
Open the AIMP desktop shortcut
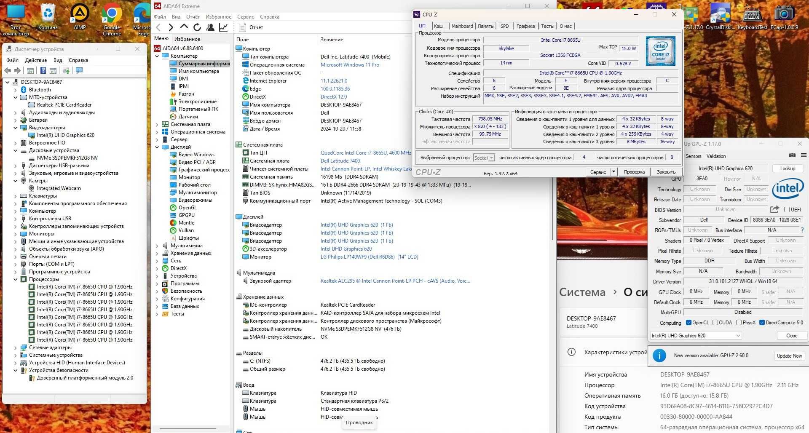coord(80,17)
